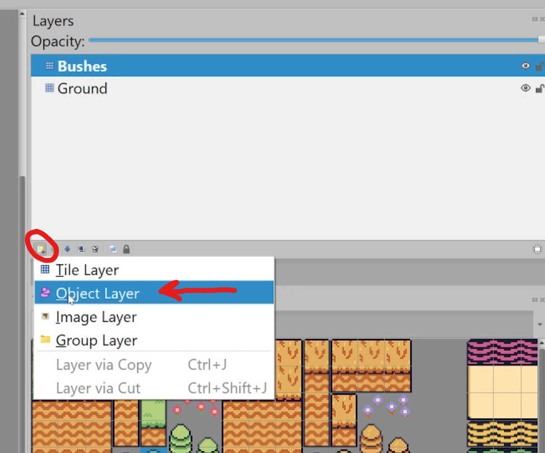Select the Bushes layer
Image resolution: width=545 pixels, height=453 pixels.
point(81,65)
